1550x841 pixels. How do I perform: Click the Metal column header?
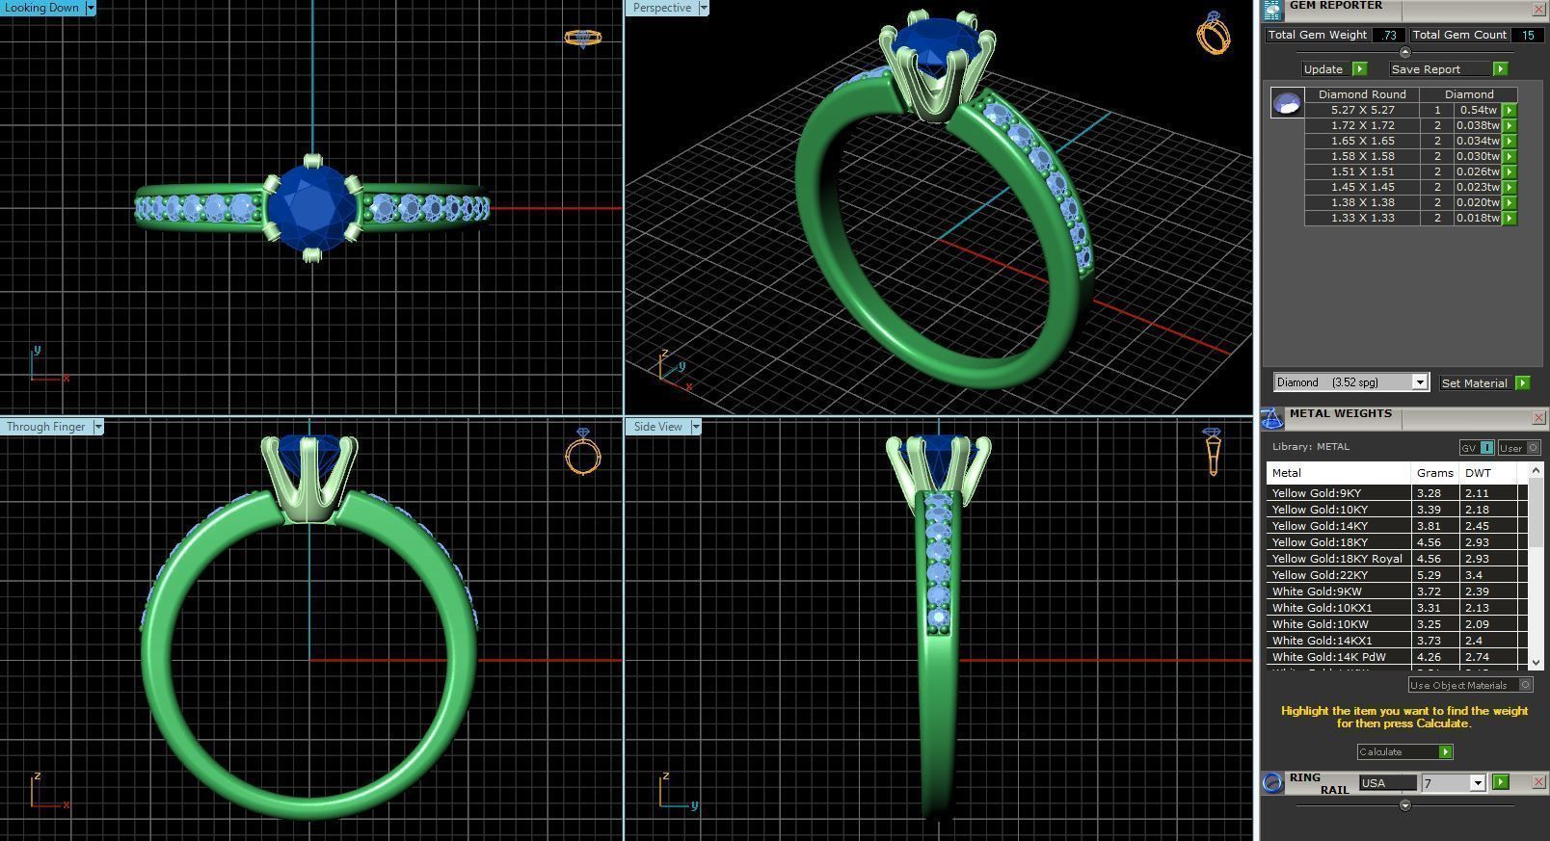pos(1338,473)
